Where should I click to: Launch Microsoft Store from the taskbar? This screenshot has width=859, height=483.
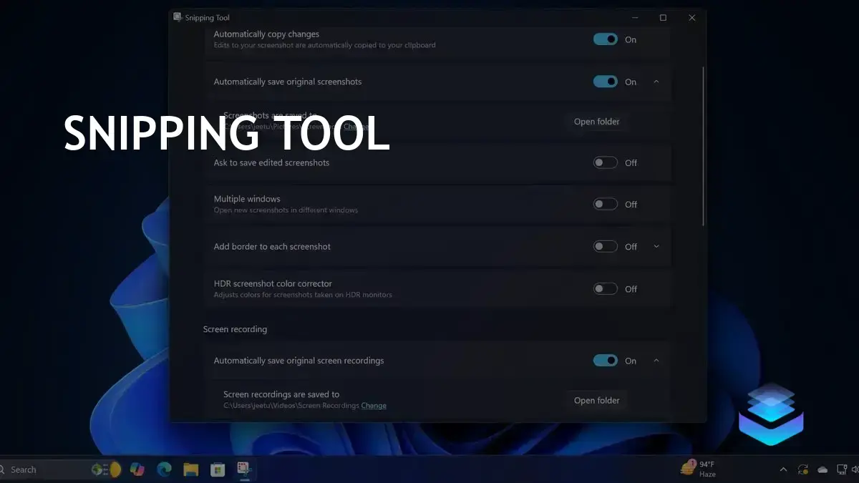tap(216, 469)
